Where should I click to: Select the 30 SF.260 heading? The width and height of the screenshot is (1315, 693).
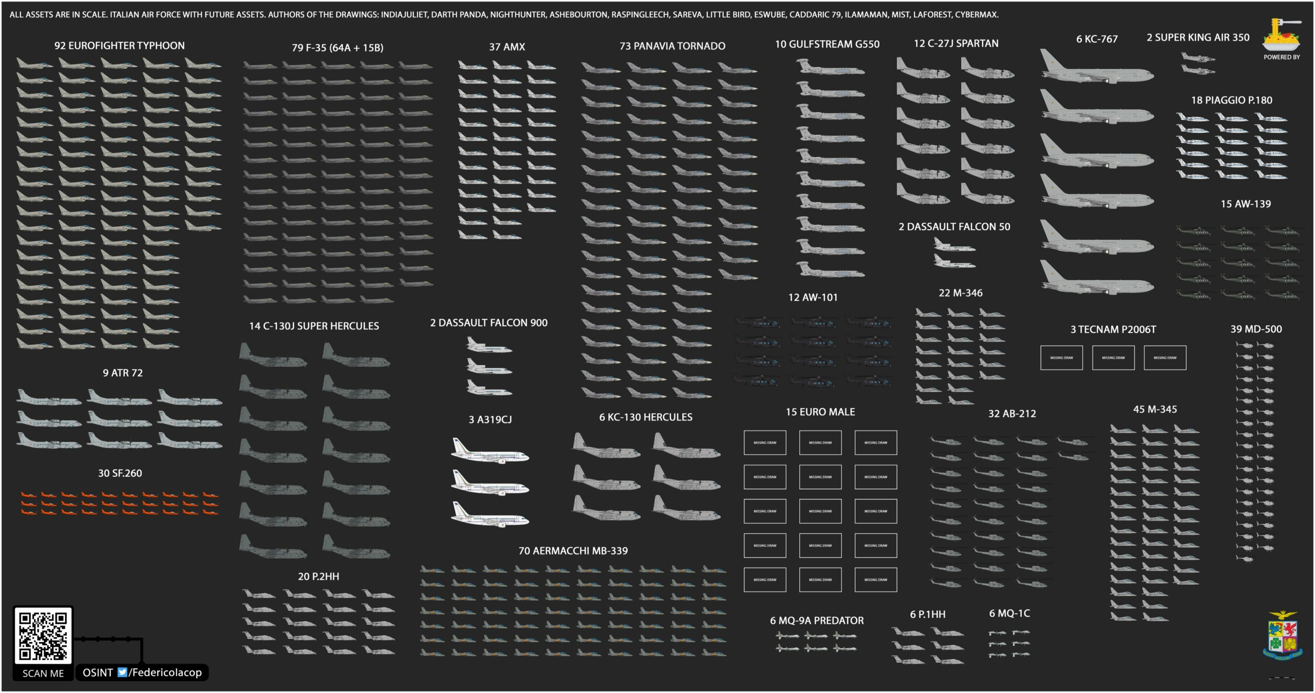pyautogui.click(x=120, y=473)
